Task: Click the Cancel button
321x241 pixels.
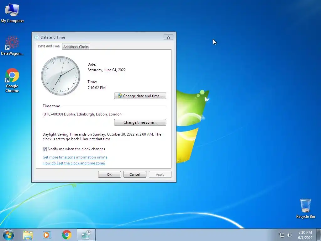Action: [135, 174]
